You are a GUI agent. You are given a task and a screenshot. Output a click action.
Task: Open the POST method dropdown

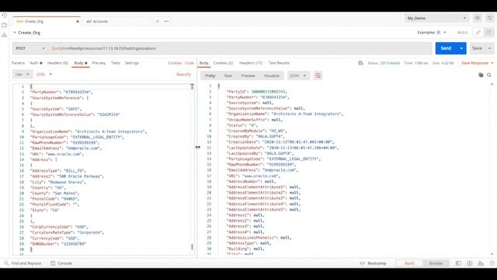coord(30,48)
